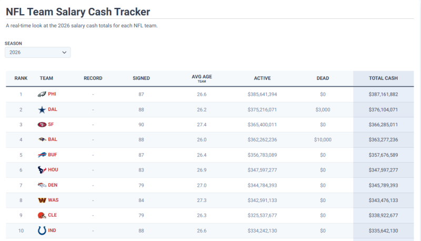Viewport: 421px width, 241px height.
Task: Select total cash value $363,277,236
Action: [384, 139]
